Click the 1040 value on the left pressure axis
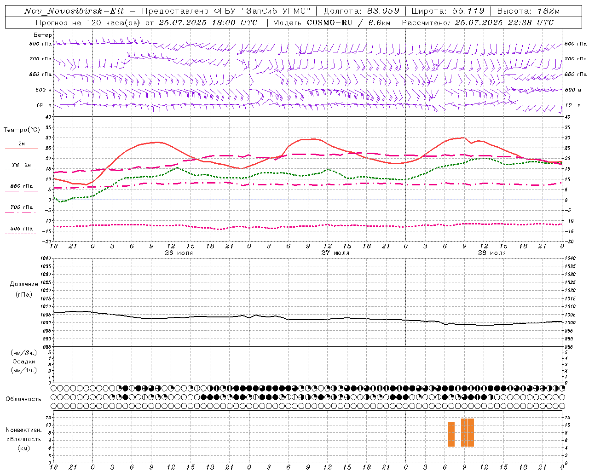Image resolution: width=589 pixels, height=471 pixels. click(x=46, y=258)
